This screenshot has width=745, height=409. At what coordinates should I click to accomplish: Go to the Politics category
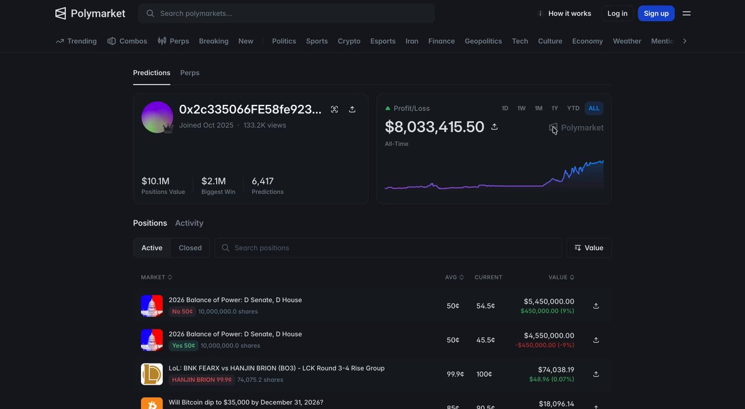284,41
